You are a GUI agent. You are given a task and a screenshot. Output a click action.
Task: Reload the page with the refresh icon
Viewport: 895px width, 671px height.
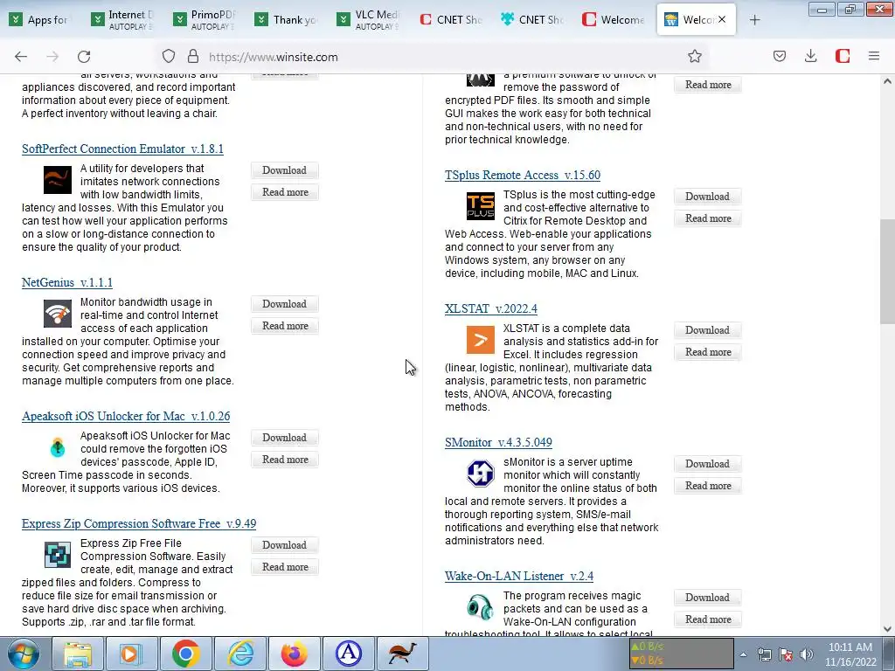tap(84, 57)
